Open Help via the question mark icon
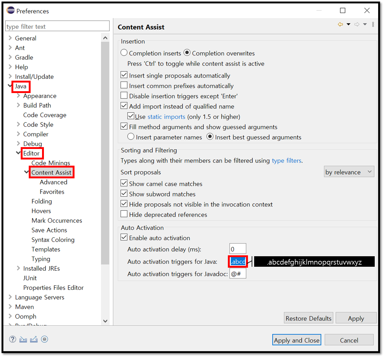The image size is (384, 357). click(x=13, y=339)
